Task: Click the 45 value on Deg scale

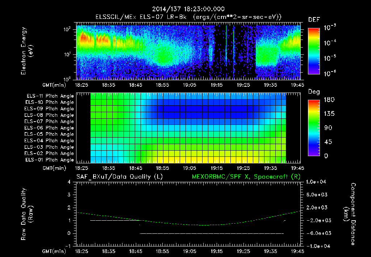Action: 328,142
